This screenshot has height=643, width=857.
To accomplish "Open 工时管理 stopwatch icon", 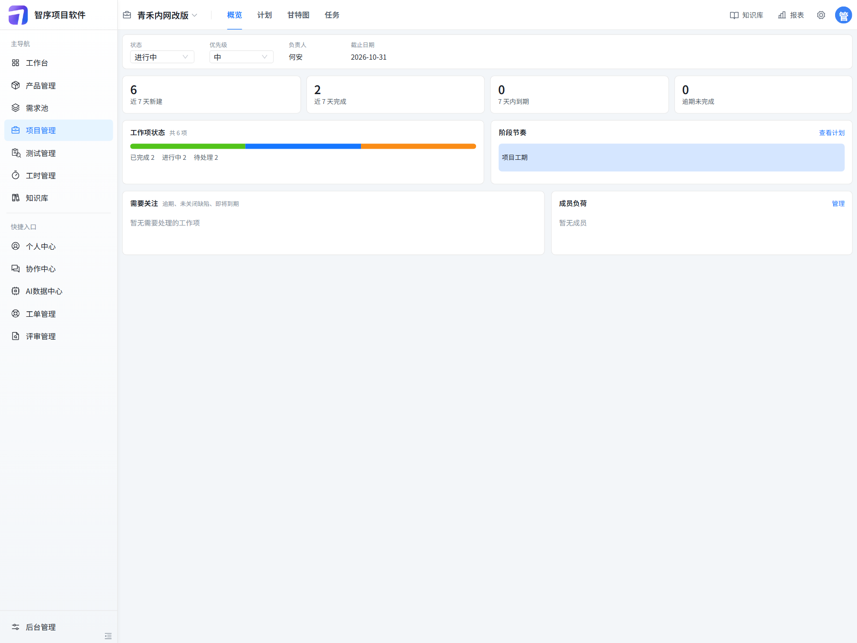I will (15, 175).
